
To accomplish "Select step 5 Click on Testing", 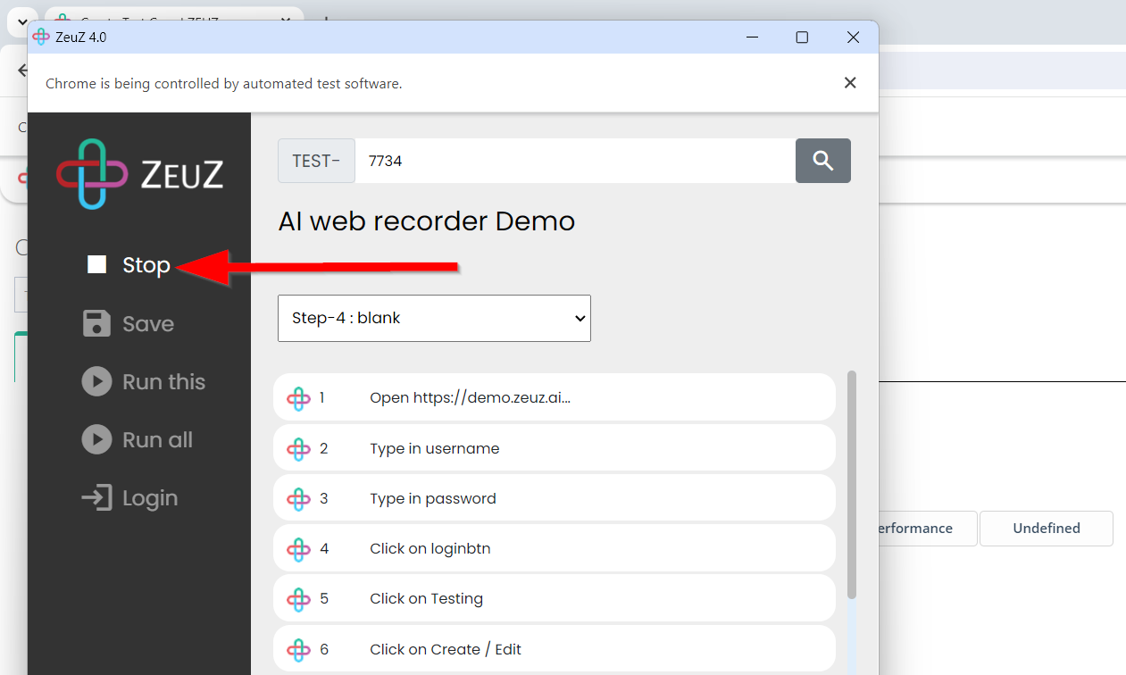I will (x=555, y=598).
